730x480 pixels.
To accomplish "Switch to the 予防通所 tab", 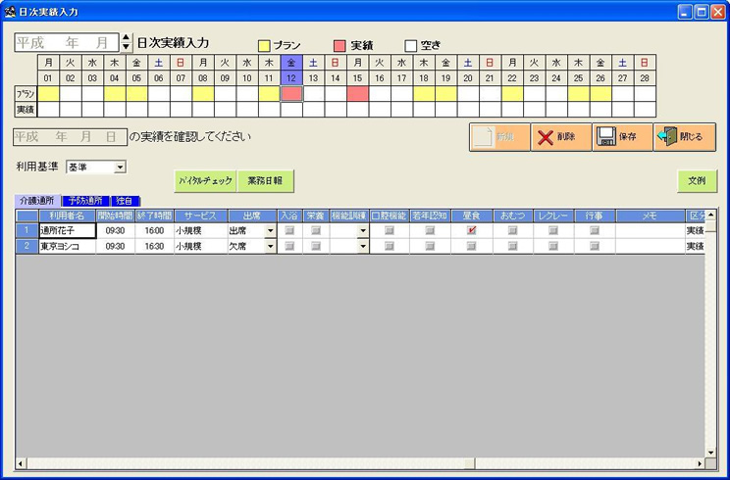I will tap(85, 201).
